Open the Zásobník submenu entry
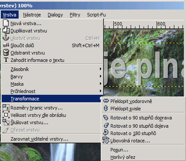 point(52,69)
